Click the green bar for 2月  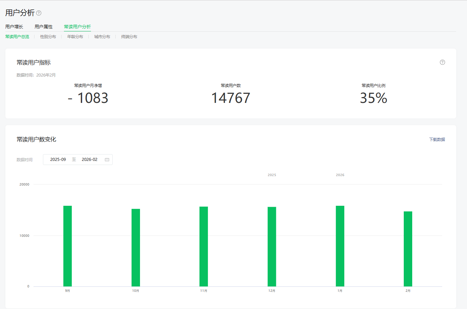pyautogui.click(x=408, y=249)
